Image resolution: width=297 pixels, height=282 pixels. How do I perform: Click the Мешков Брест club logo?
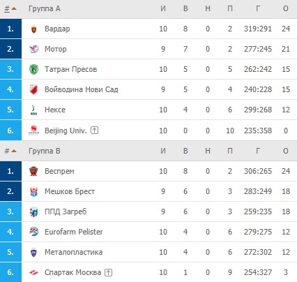[x=33, y=191]
